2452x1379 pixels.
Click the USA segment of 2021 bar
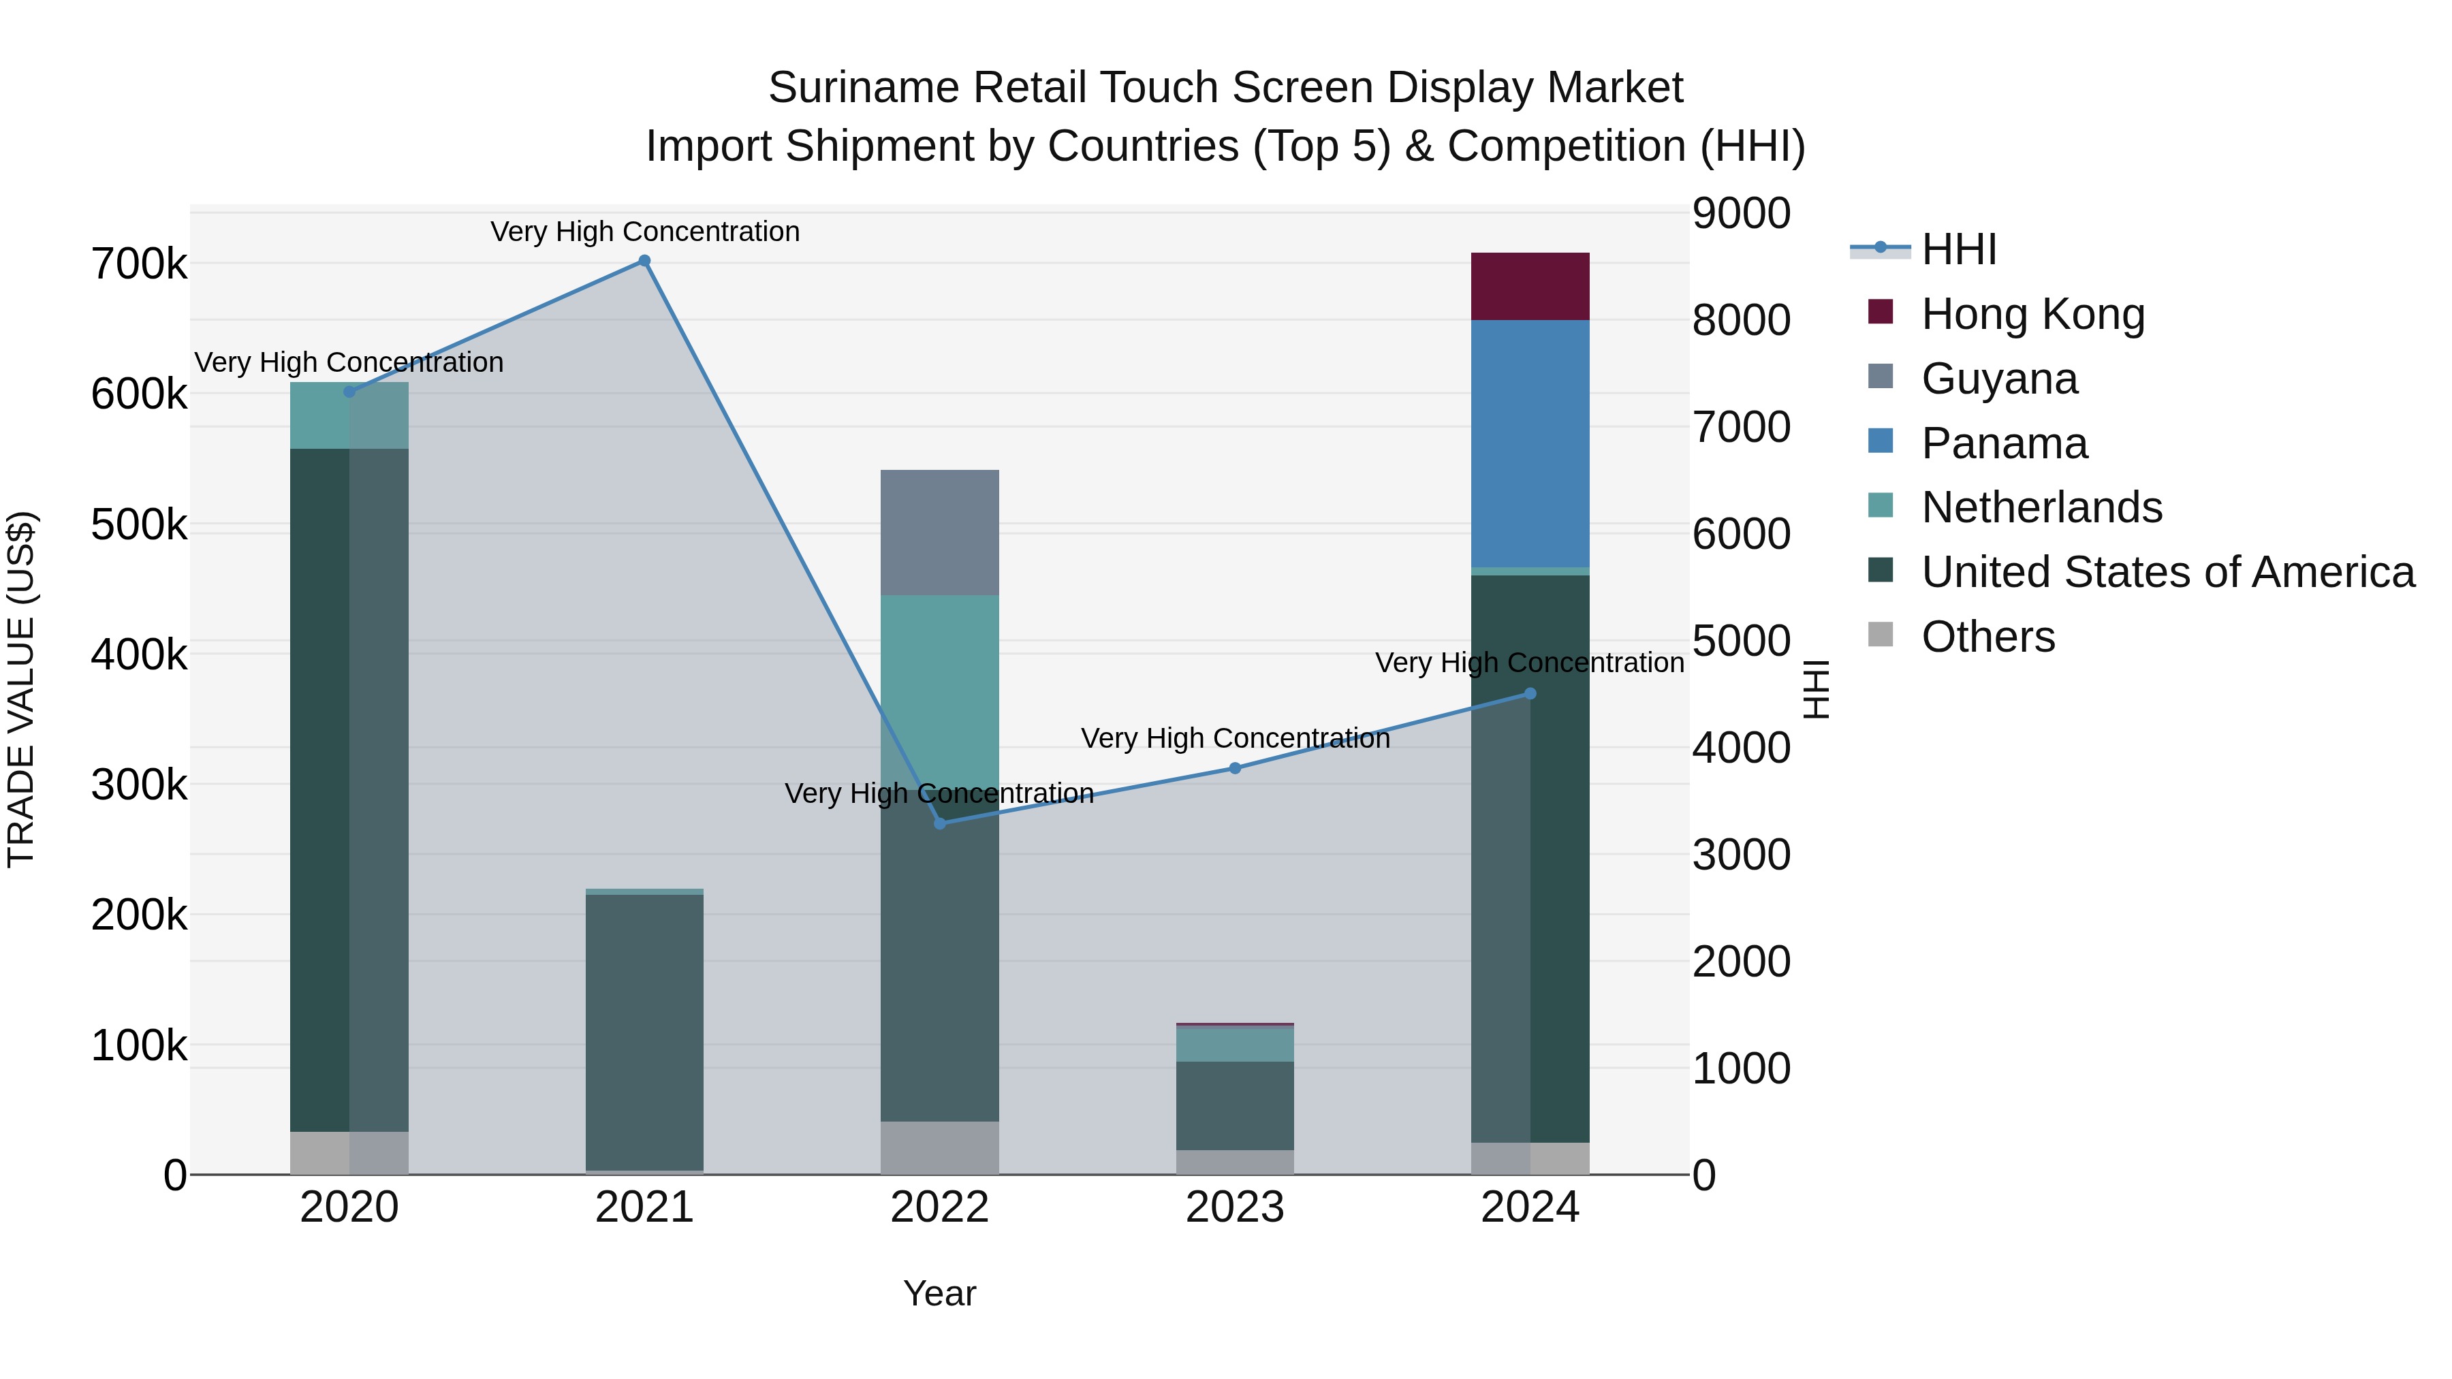pos(644,1032)
